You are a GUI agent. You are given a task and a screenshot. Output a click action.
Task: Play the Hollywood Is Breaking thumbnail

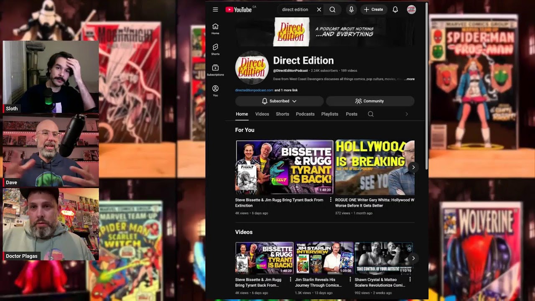375,167
